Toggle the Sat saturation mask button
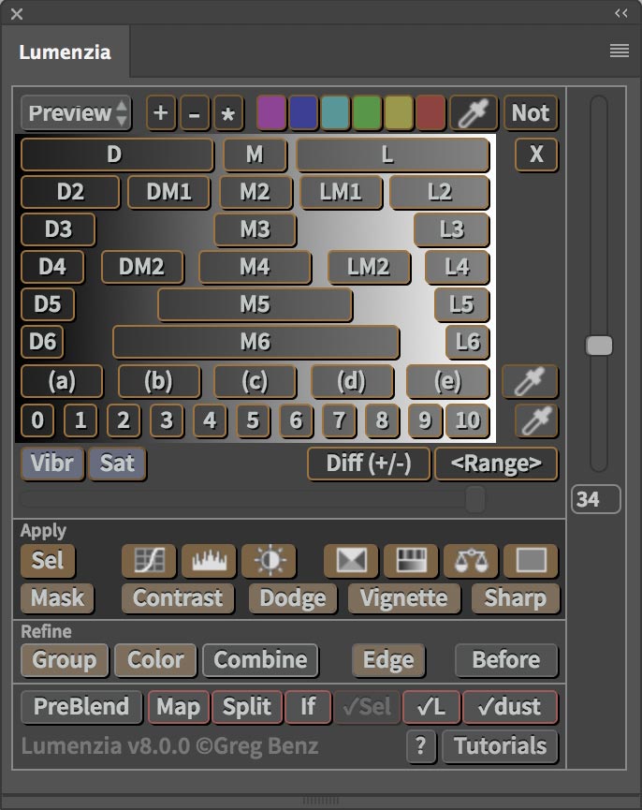 pos(117,464)
